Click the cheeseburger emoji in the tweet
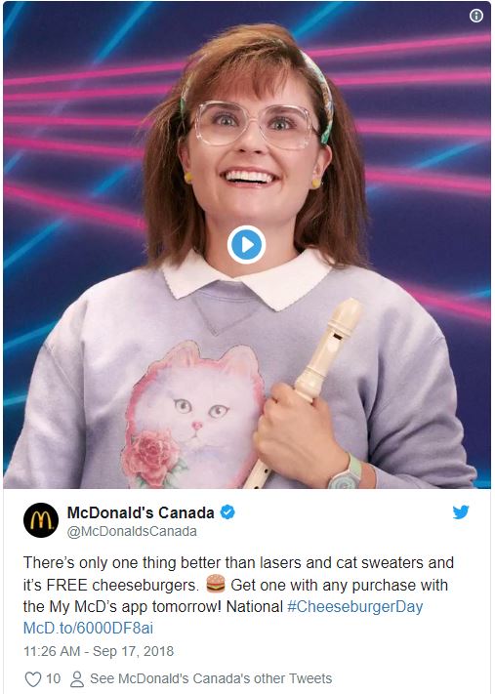495x694 pixels. pyautogui.click(x=216, y=584)
